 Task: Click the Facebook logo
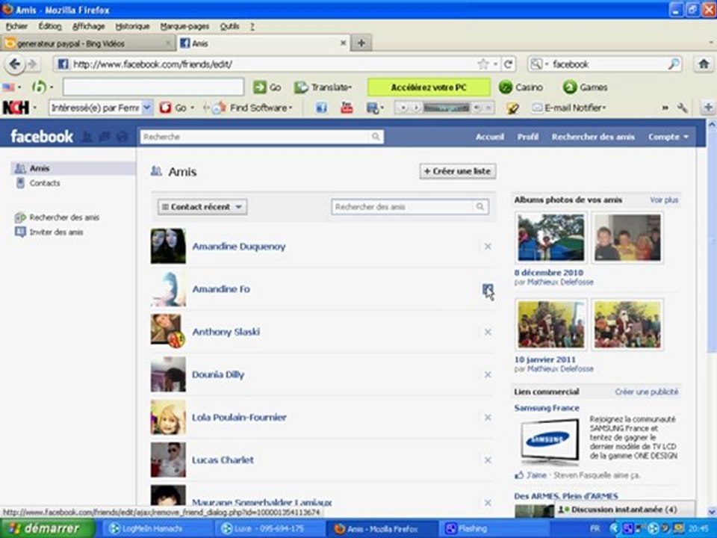(42, 136)
